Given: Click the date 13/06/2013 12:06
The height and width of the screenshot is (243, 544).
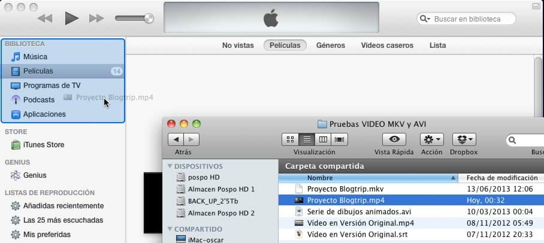Looking at the screenshot, I should click(500, 189).
